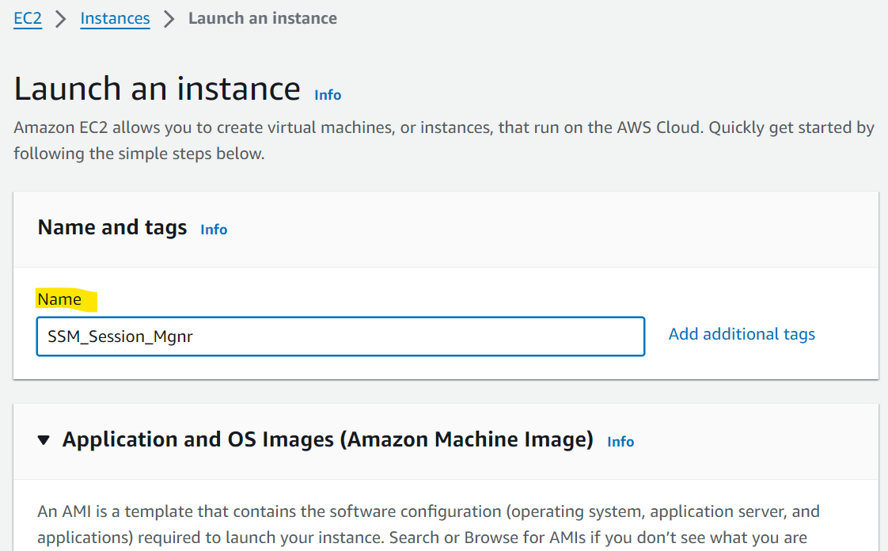Open Info link beside Launch an instance

[x=328, y=94]
